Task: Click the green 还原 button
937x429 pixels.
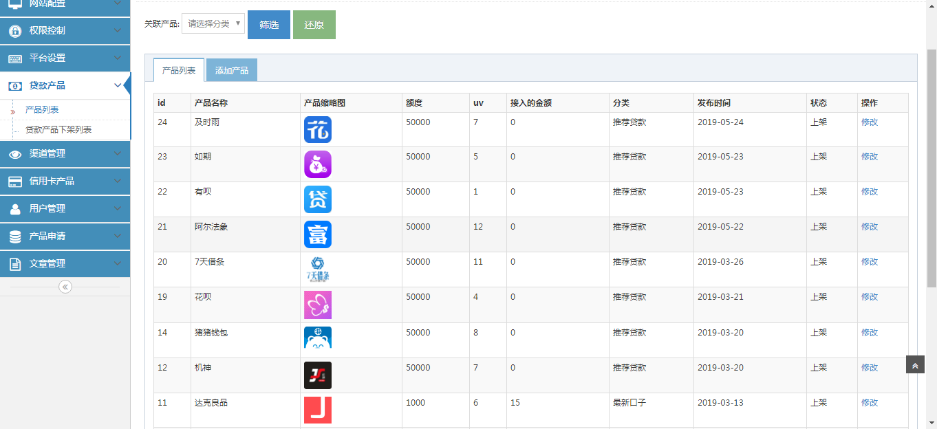Action: pyautogui.click(x=314, y=25)
